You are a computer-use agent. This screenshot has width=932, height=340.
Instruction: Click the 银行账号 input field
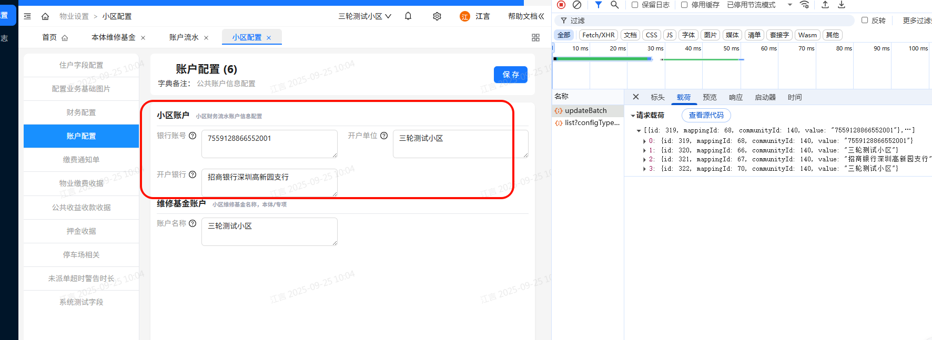269,143
